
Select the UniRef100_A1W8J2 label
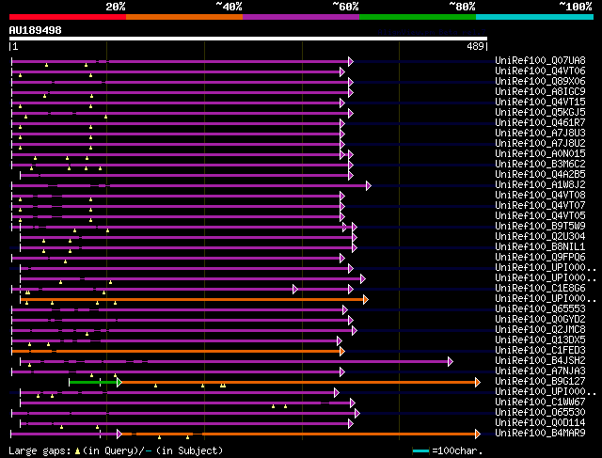540,185
